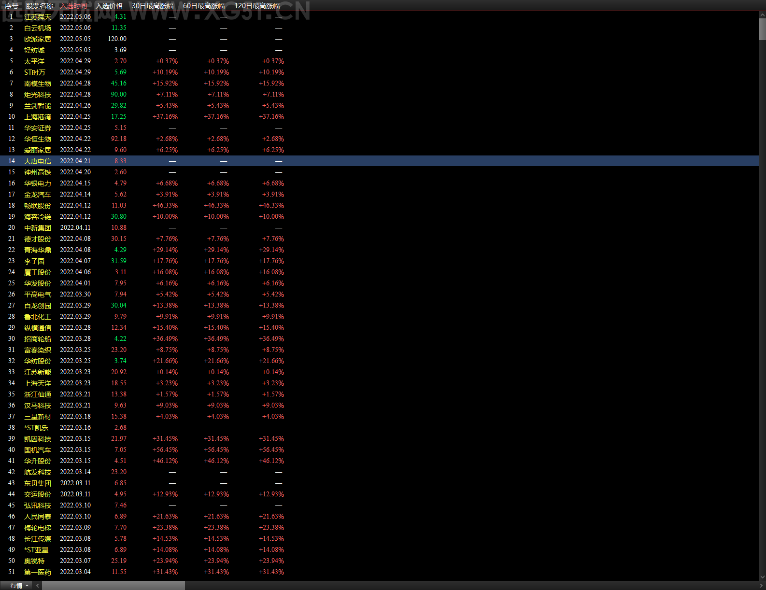Select stock 白云机场
This screenshot has width=766, height=590.
click(x=38, y=28)
